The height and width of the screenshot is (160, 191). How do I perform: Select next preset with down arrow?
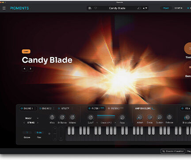click(146, 8)
